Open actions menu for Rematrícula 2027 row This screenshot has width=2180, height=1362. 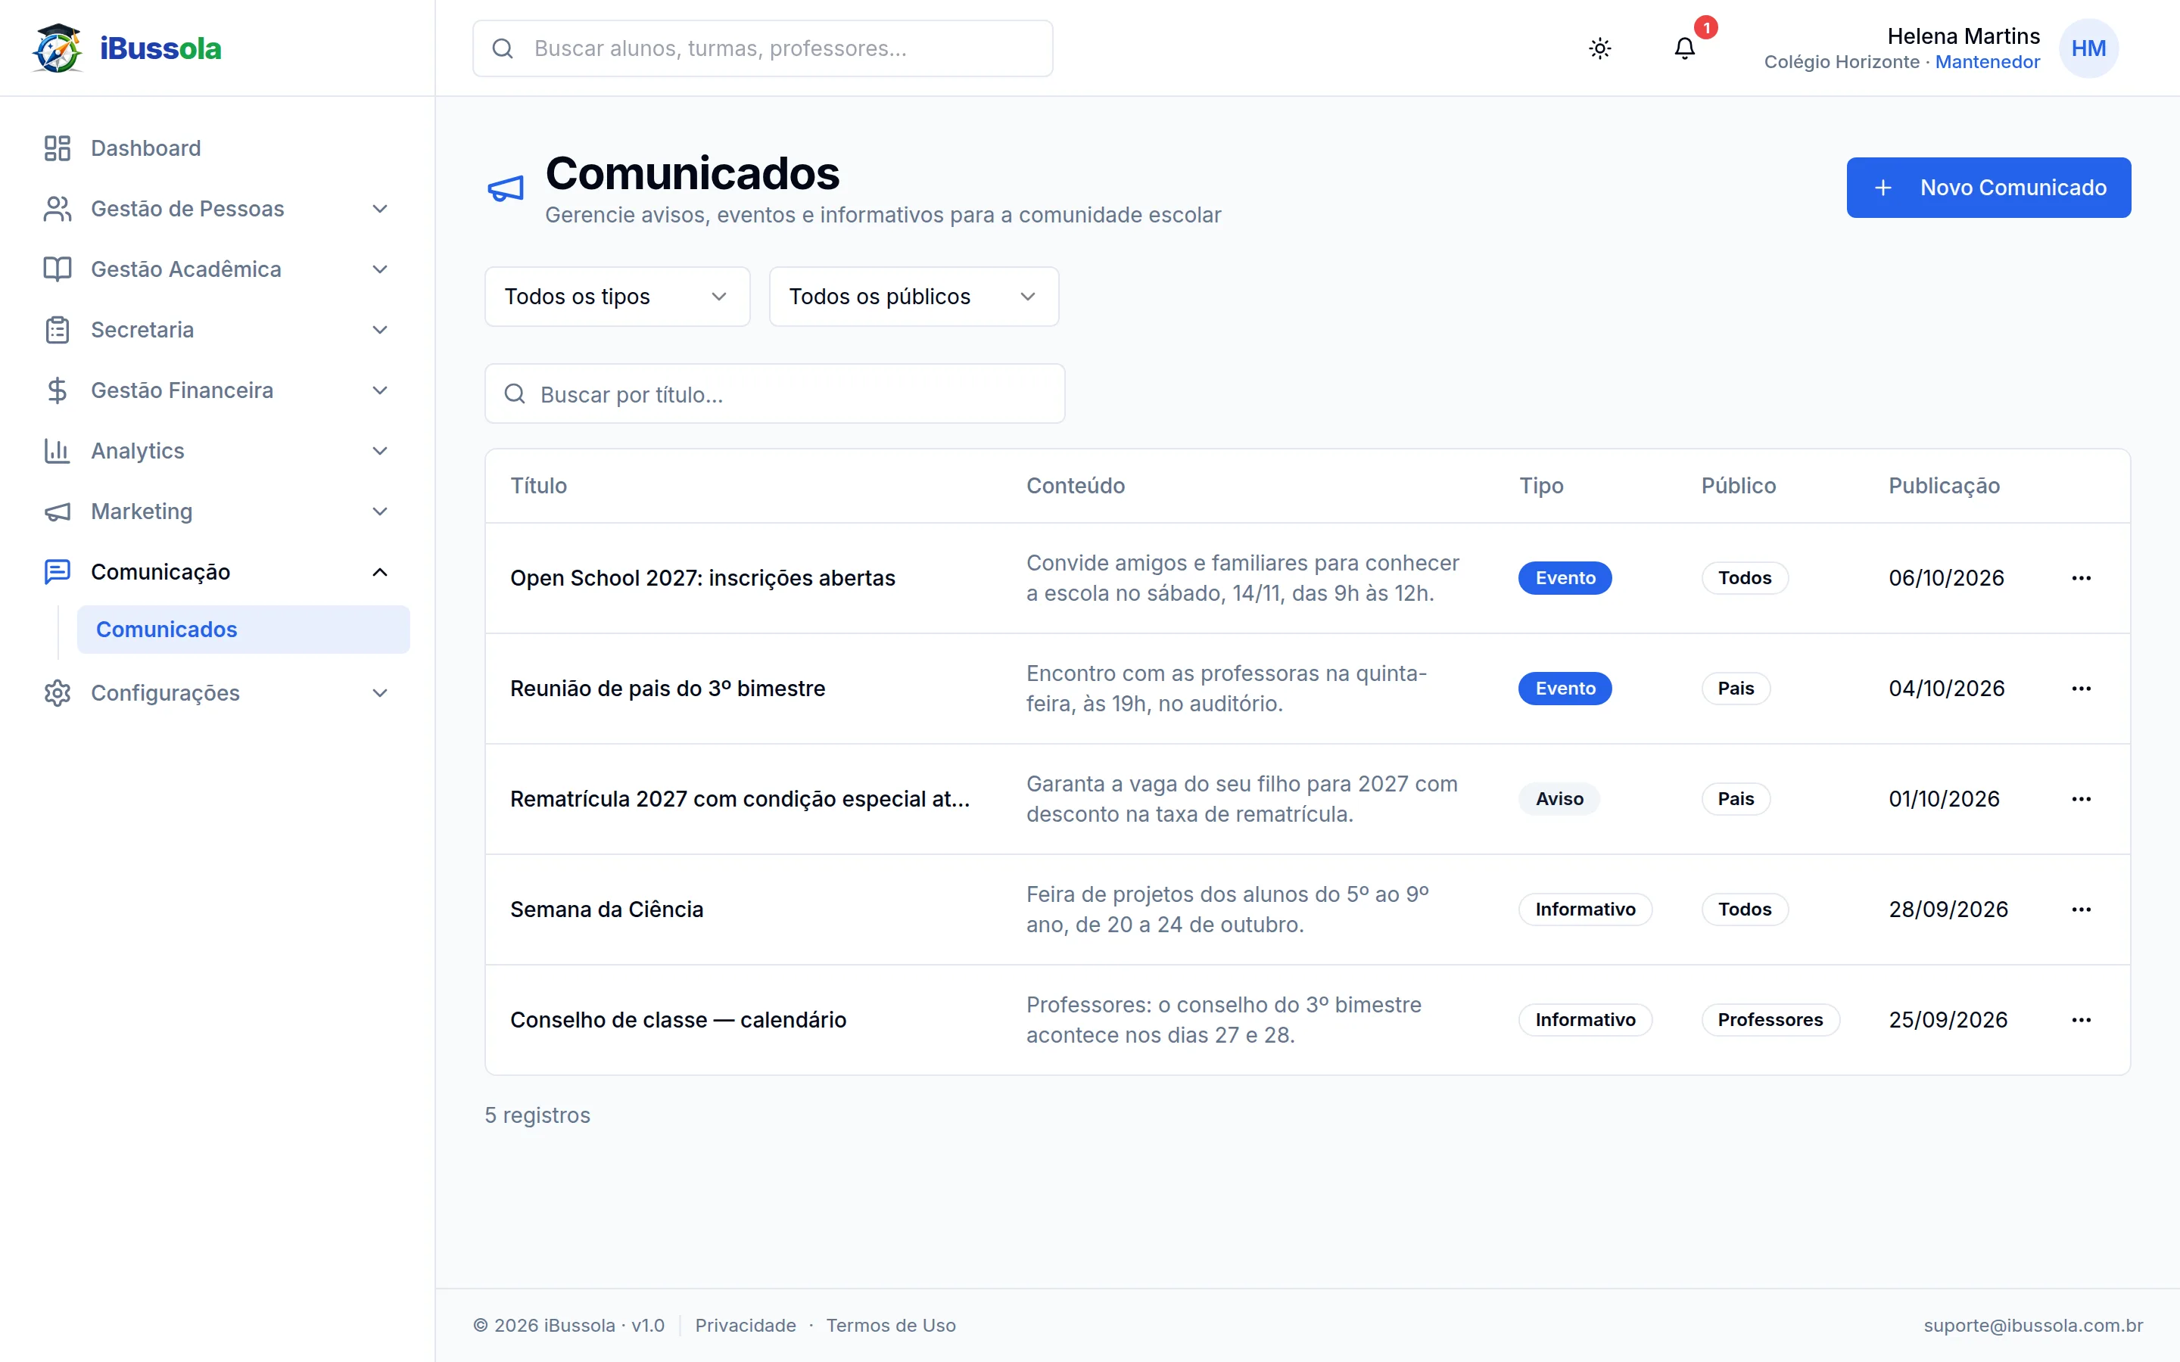[2081, 799]
